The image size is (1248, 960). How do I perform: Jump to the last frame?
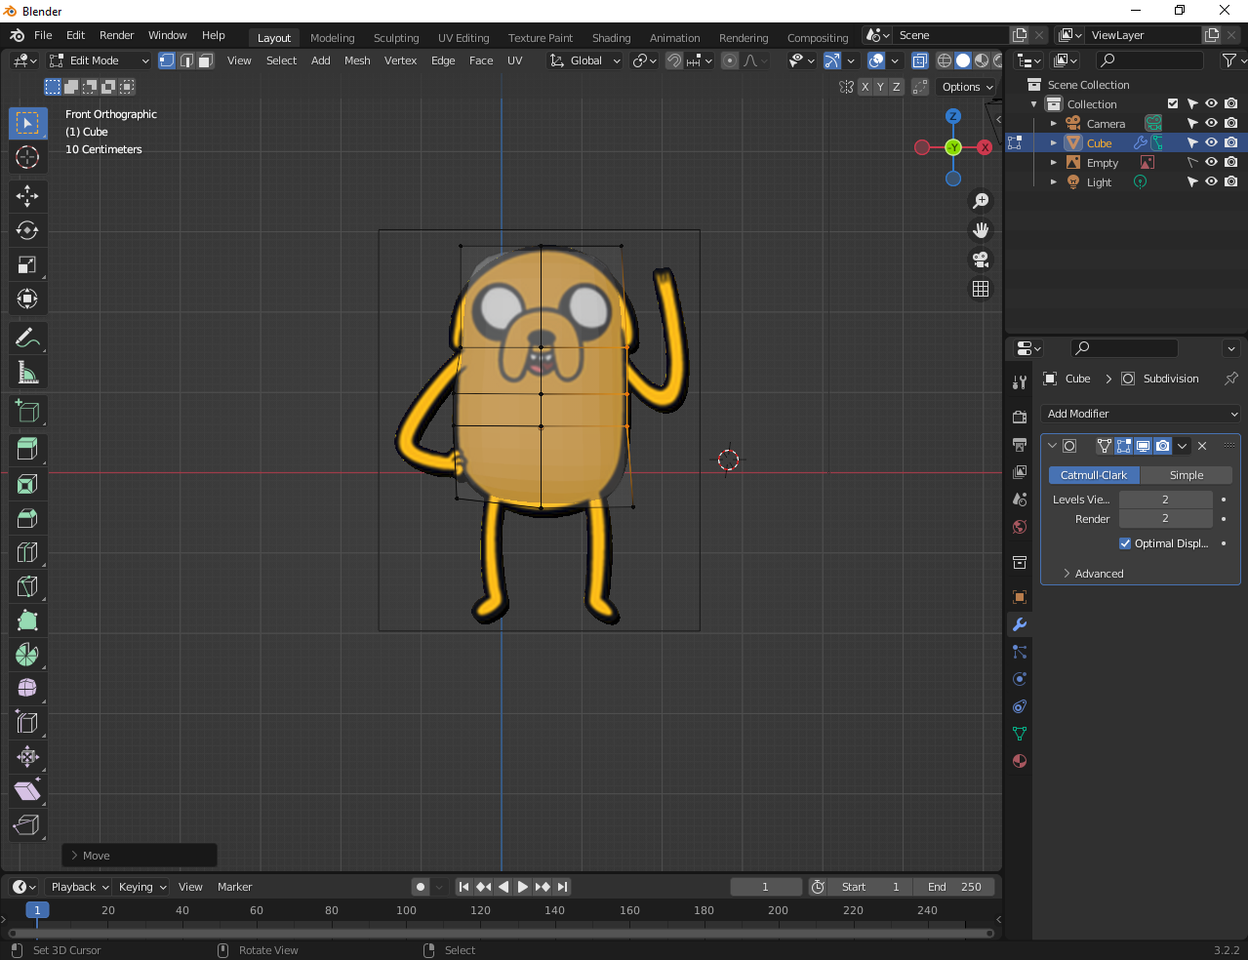click(562, 887)
